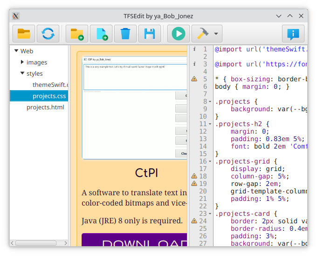This screenshot has height=256, width=317.
Task: Collapse the styles folder node
Action: (x=22, y=73)
